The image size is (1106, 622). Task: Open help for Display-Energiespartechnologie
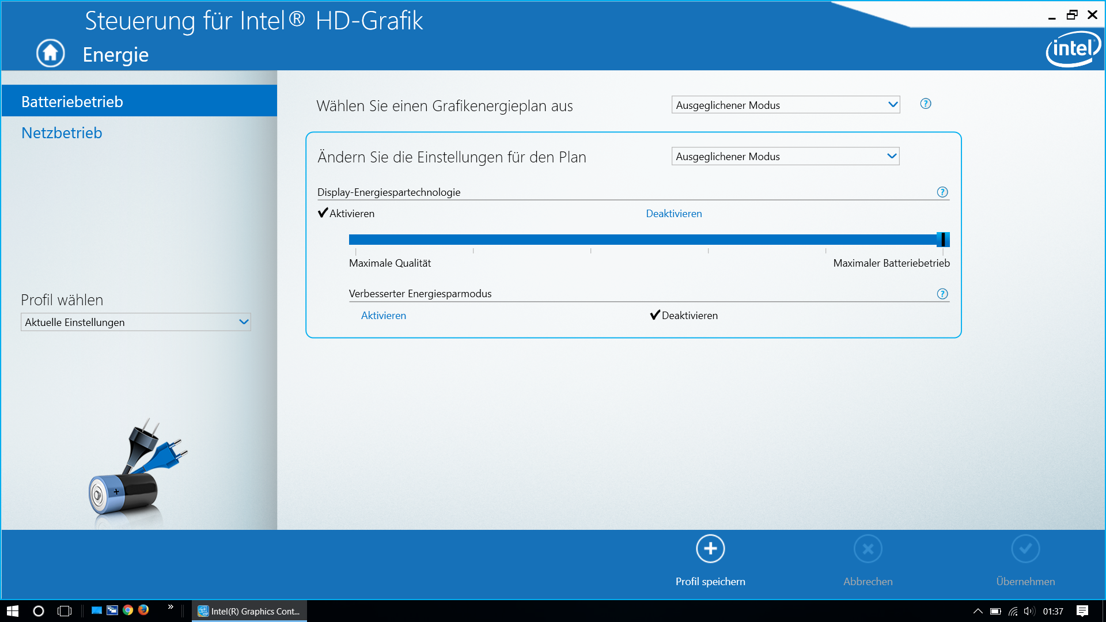pos(942,192)
